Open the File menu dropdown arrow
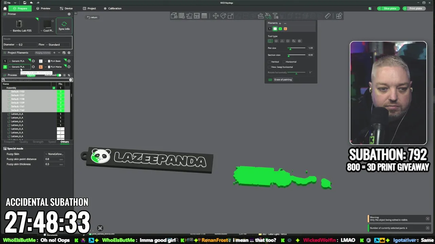Image resolution: width=435 pixels, height=244 pixels. click(15, 3)
